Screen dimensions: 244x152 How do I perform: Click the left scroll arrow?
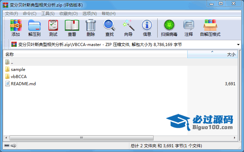click(6, 138)
